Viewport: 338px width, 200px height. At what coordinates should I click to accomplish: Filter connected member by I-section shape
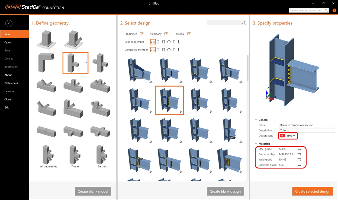158,50
